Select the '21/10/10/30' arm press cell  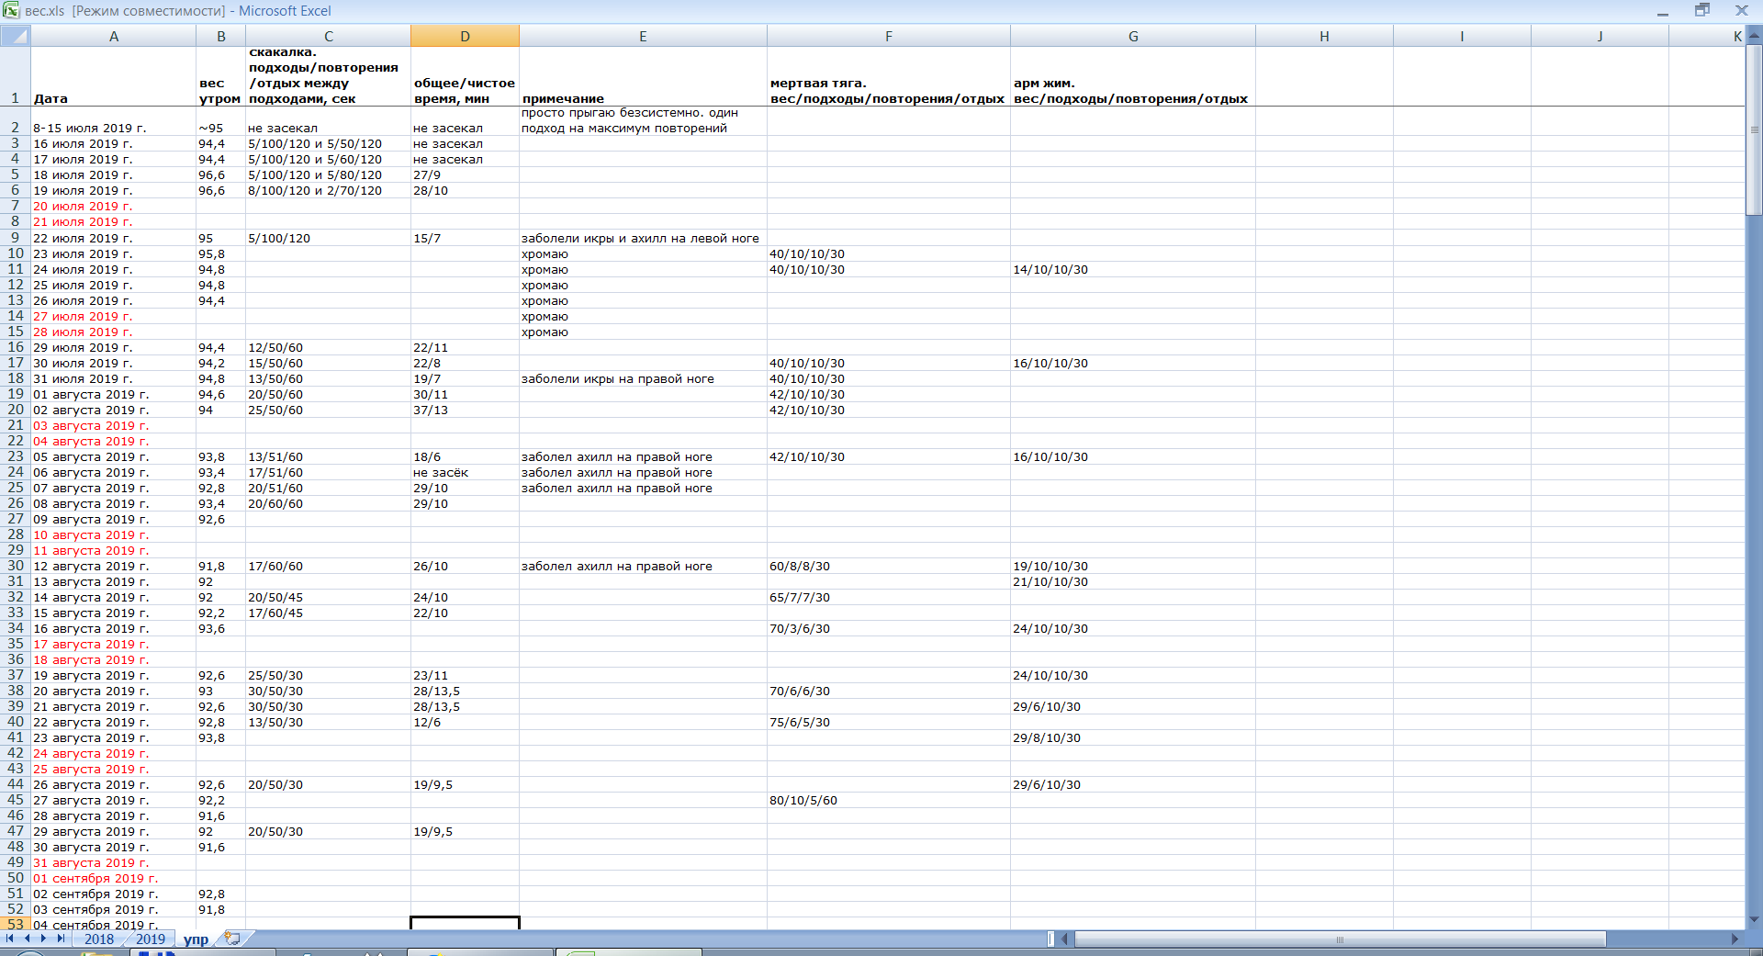coord(1133,581)
